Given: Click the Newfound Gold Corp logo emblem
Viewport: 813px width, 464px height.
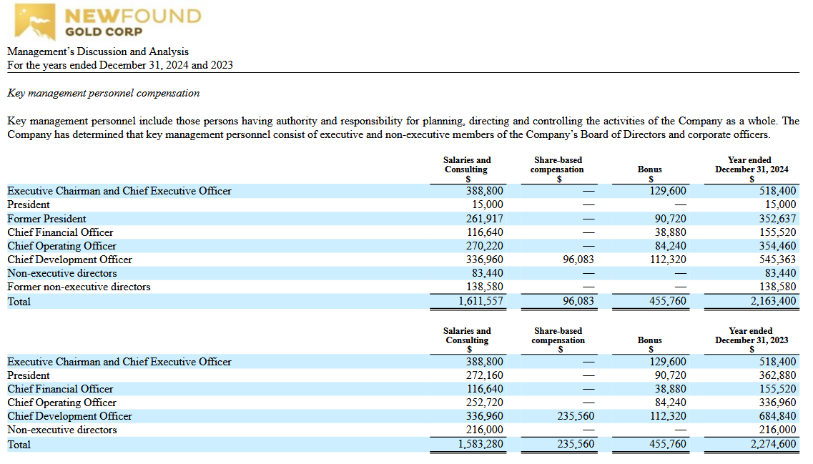Looking at the screenshot, I should (x=34, y=22).
